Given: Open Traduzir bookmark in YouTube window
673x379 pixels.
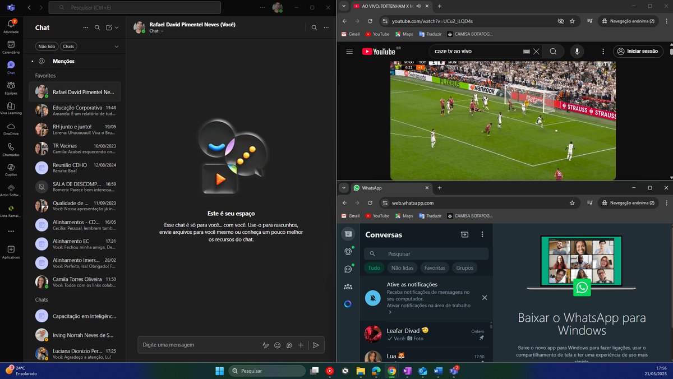Looking at the screenshot, I should pos(430,34).
